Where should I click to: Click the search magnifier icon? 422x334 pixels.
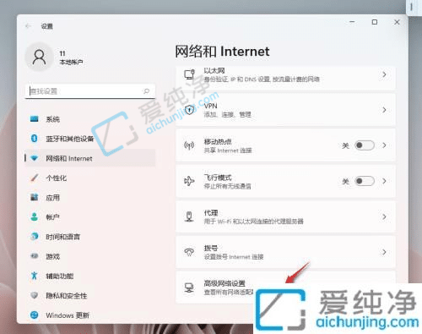coord(146,91)
